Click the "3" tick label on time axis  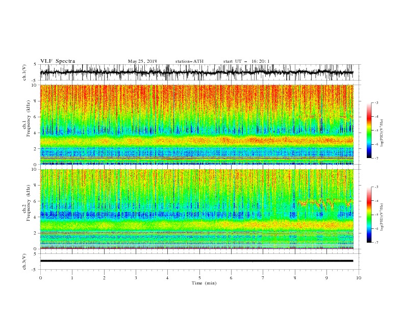136,278
